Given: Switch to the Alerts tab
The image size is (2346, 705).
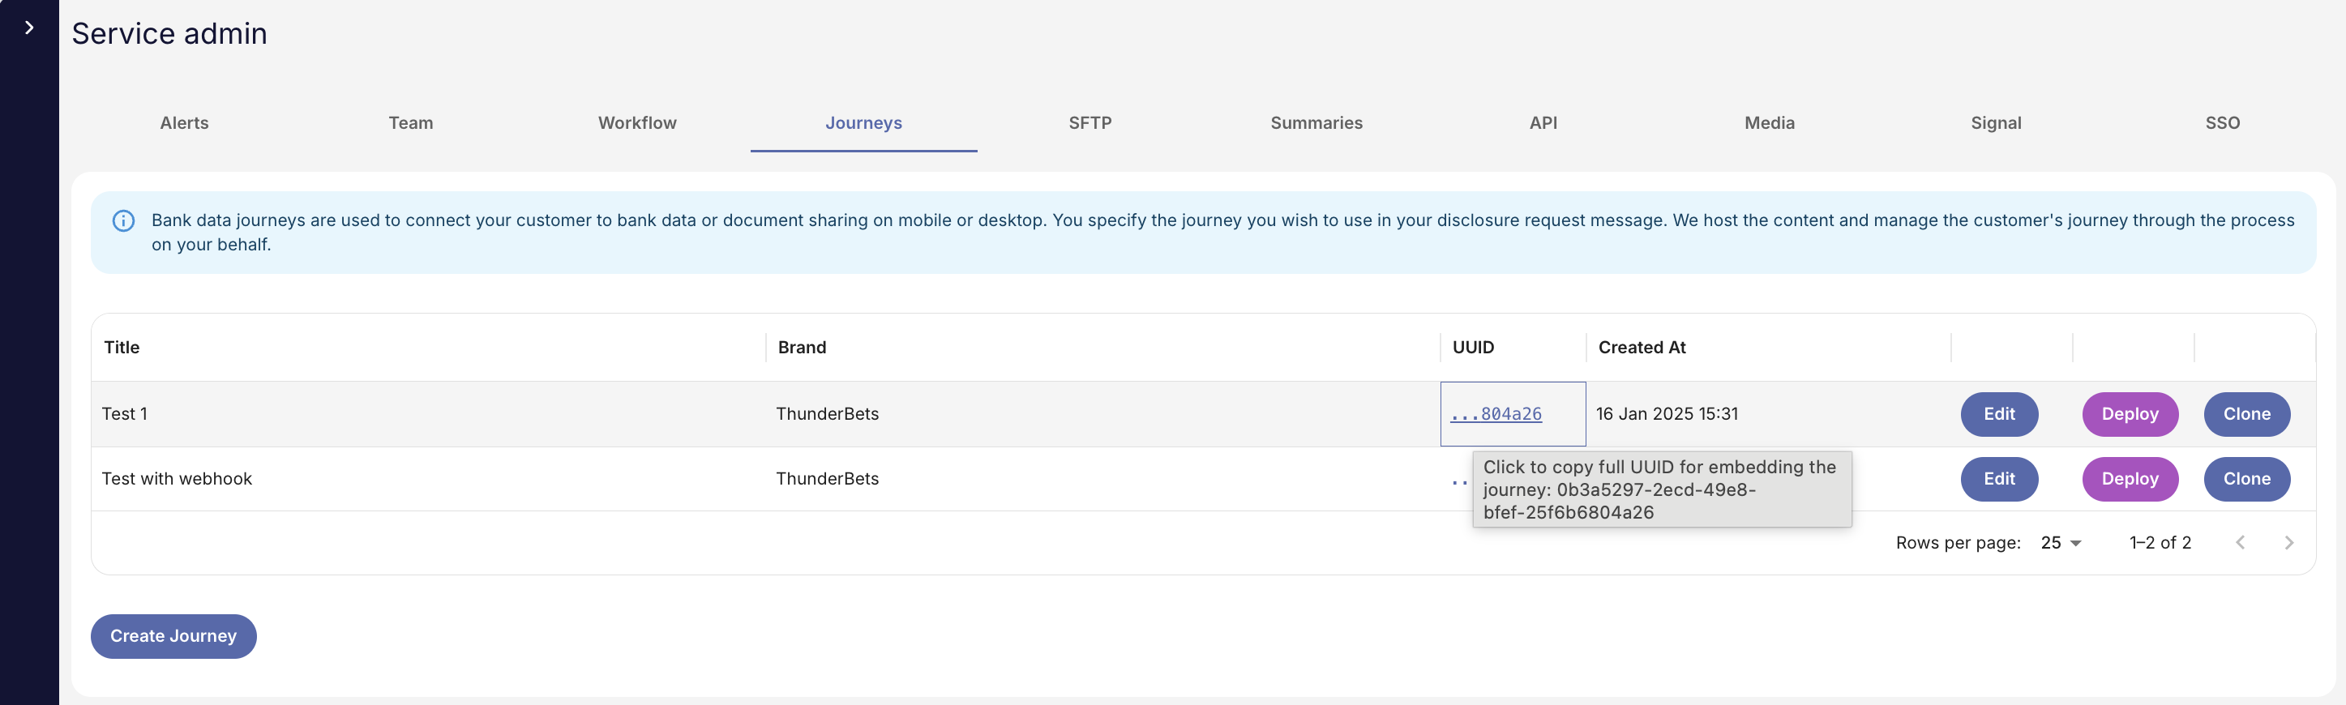Looking at the screenshot, I should pyautogui.click(x=184, y=123).
